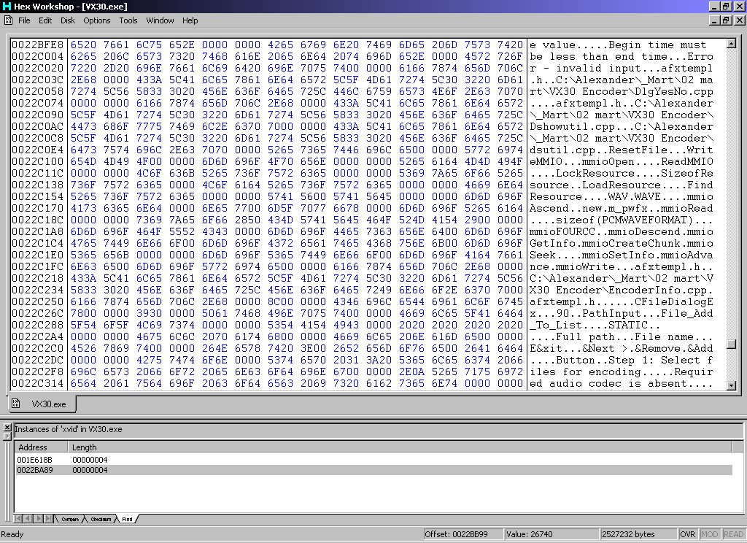This screenshot has width=747, height=543.
Task: Toggle the OVR overwrite mode indicator
Action: point(687,534)
